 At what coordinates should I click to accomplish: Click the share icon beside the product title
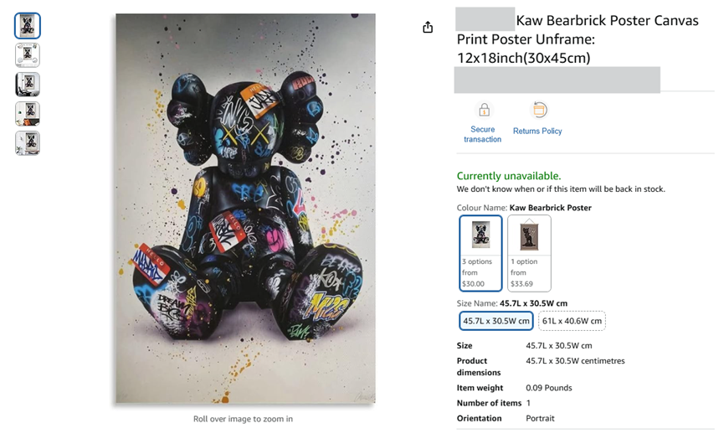pos(428,28)
